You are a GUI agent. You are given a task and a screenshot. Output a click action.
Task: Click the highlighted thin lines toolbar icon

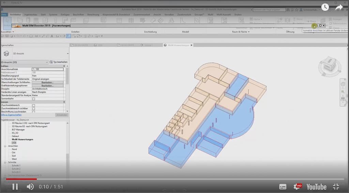coord(69,36)
